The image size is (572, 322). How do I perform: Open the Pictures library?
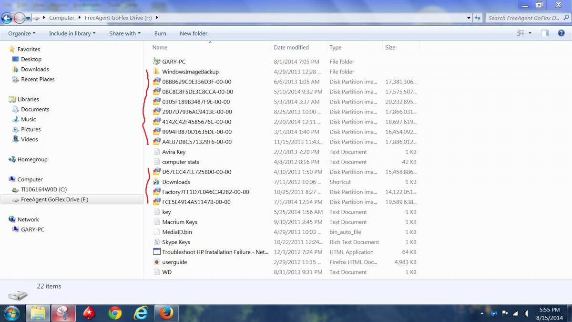[31, 129]
